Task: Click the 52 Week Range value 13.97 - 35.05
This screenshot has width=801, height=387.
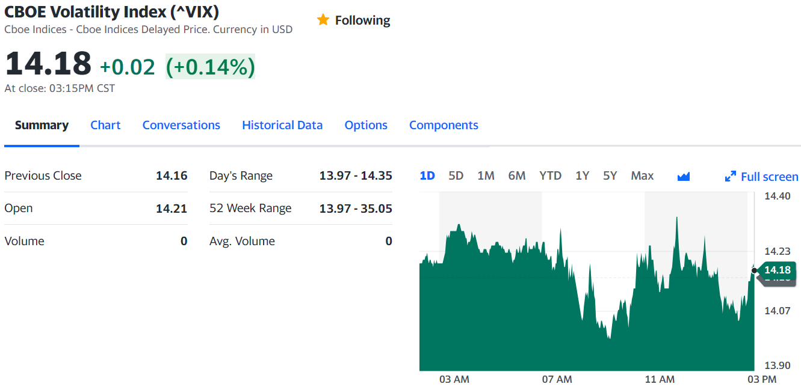Action: [356, 209]
